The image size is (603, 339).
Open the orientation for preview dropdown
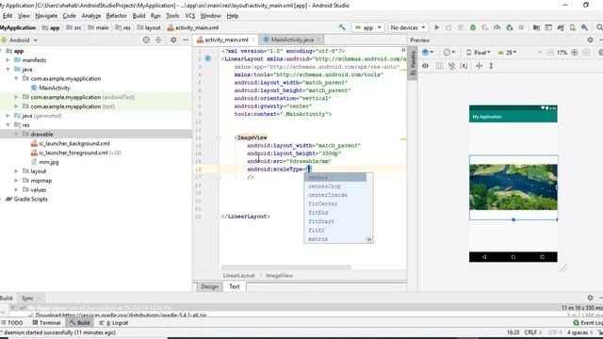click(448, 52)
